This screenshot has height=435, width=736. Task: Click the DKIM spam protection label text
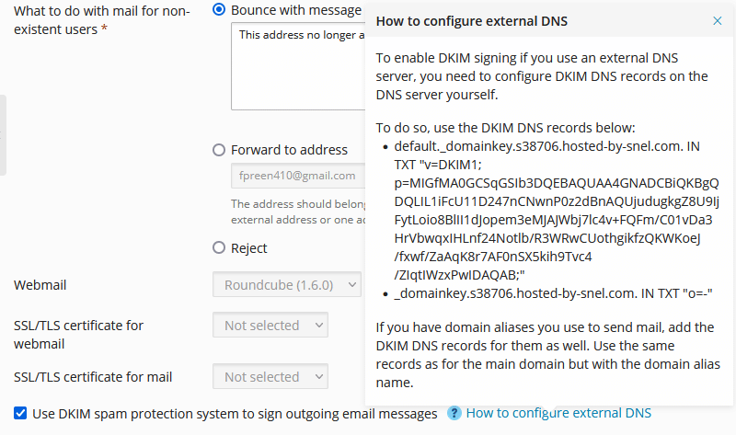235,414
